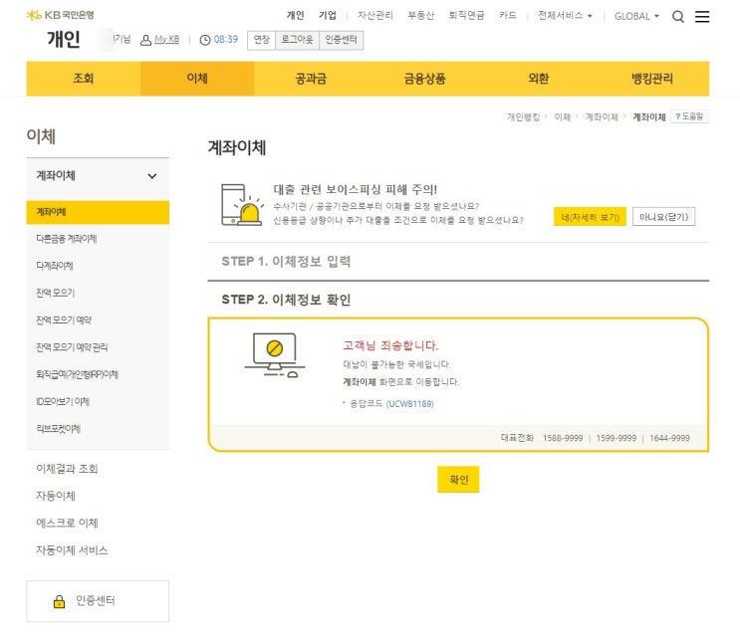The width and height of the screenshot is (740, 639).
Task: Switch to 개인 in top navigation
Action: click(x=296, y=16)
